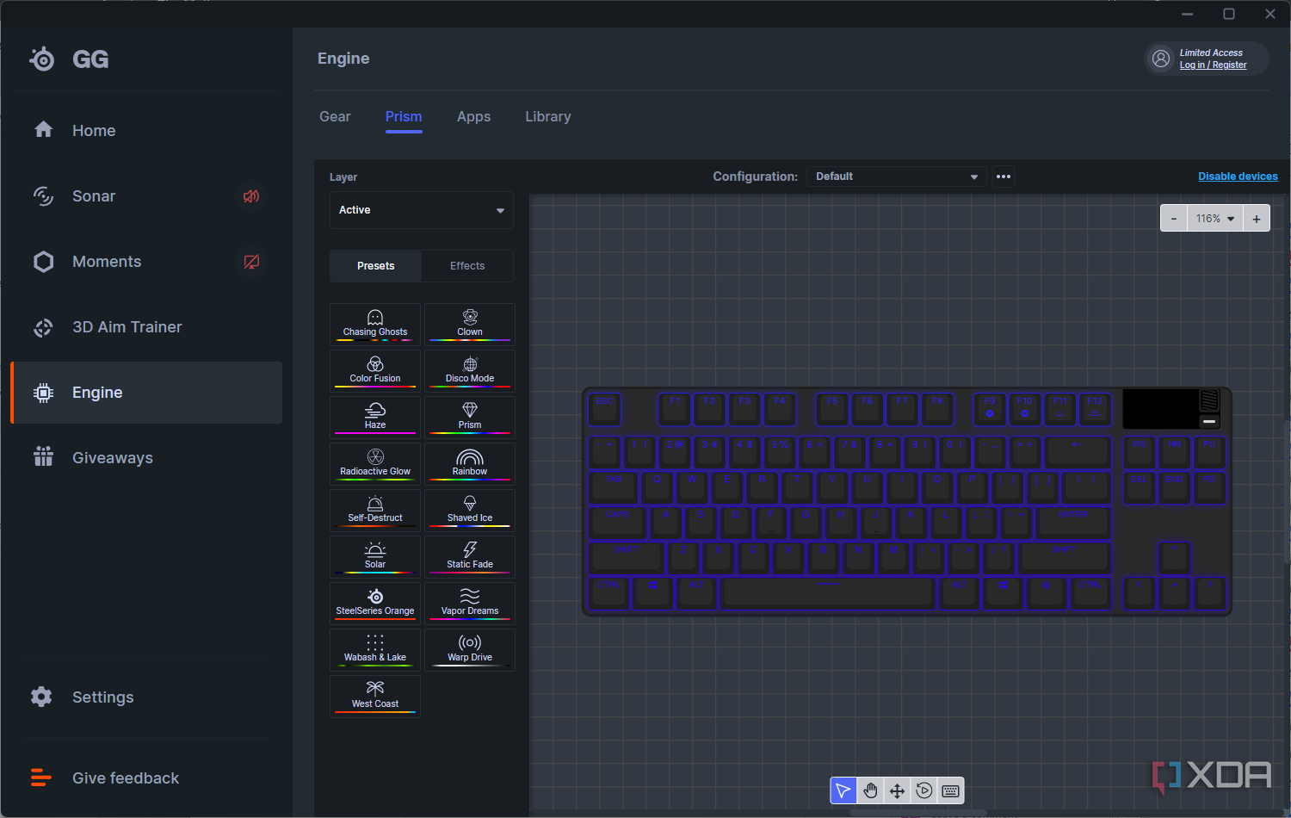This screenshot has height=818, width=1291.
Task: Select the Chasing Ghosts preset
Action: (x=375, y=324)
